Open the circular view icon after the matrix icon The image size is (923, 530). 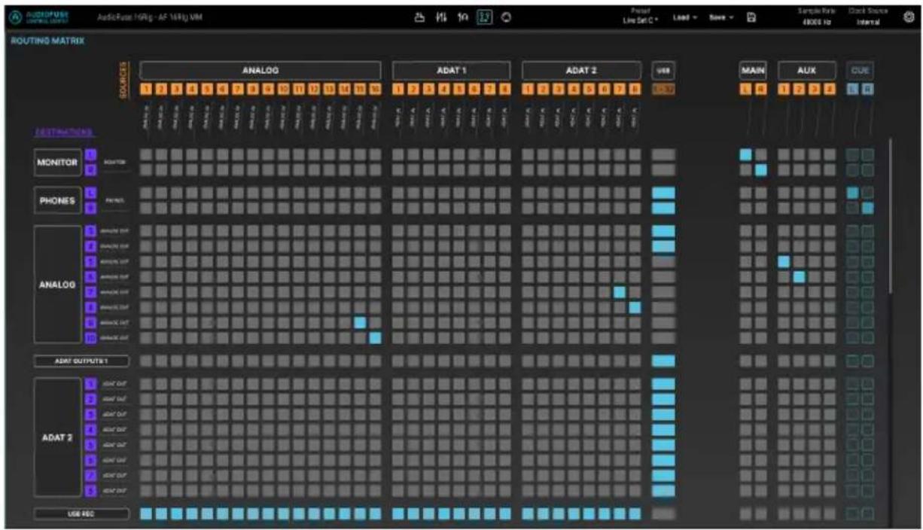click(x=507, y=17)
